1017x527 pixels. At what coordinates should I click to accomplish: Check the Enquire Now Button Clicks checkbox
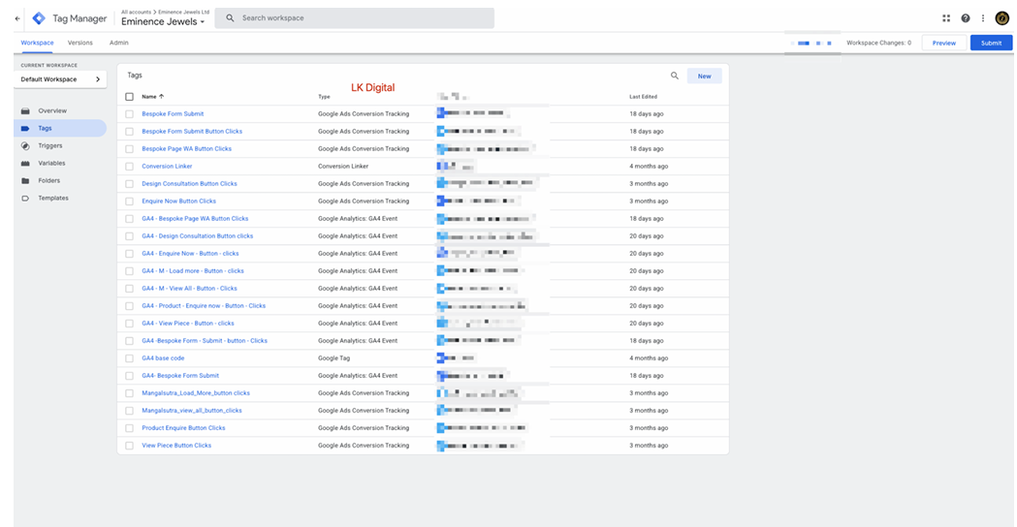click(x=129, y=201)
